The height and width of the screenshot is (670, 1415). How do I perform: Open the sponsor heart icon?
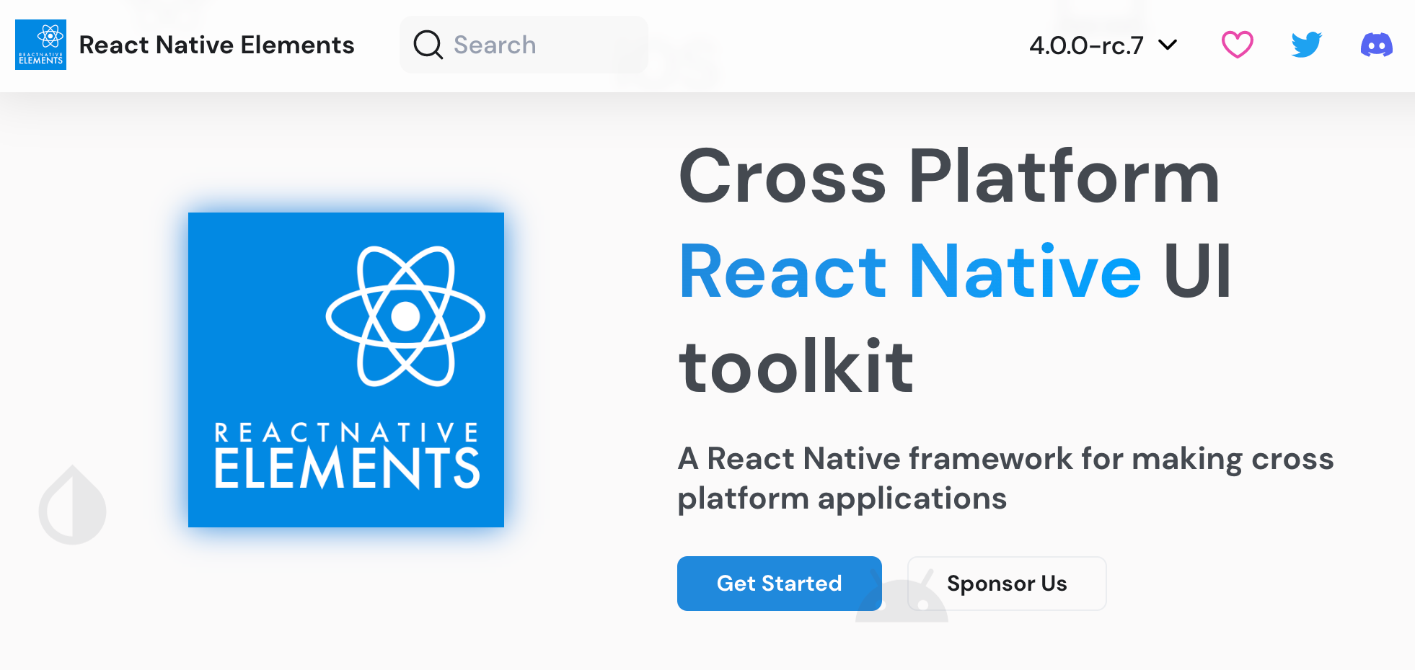[1237, 45]
